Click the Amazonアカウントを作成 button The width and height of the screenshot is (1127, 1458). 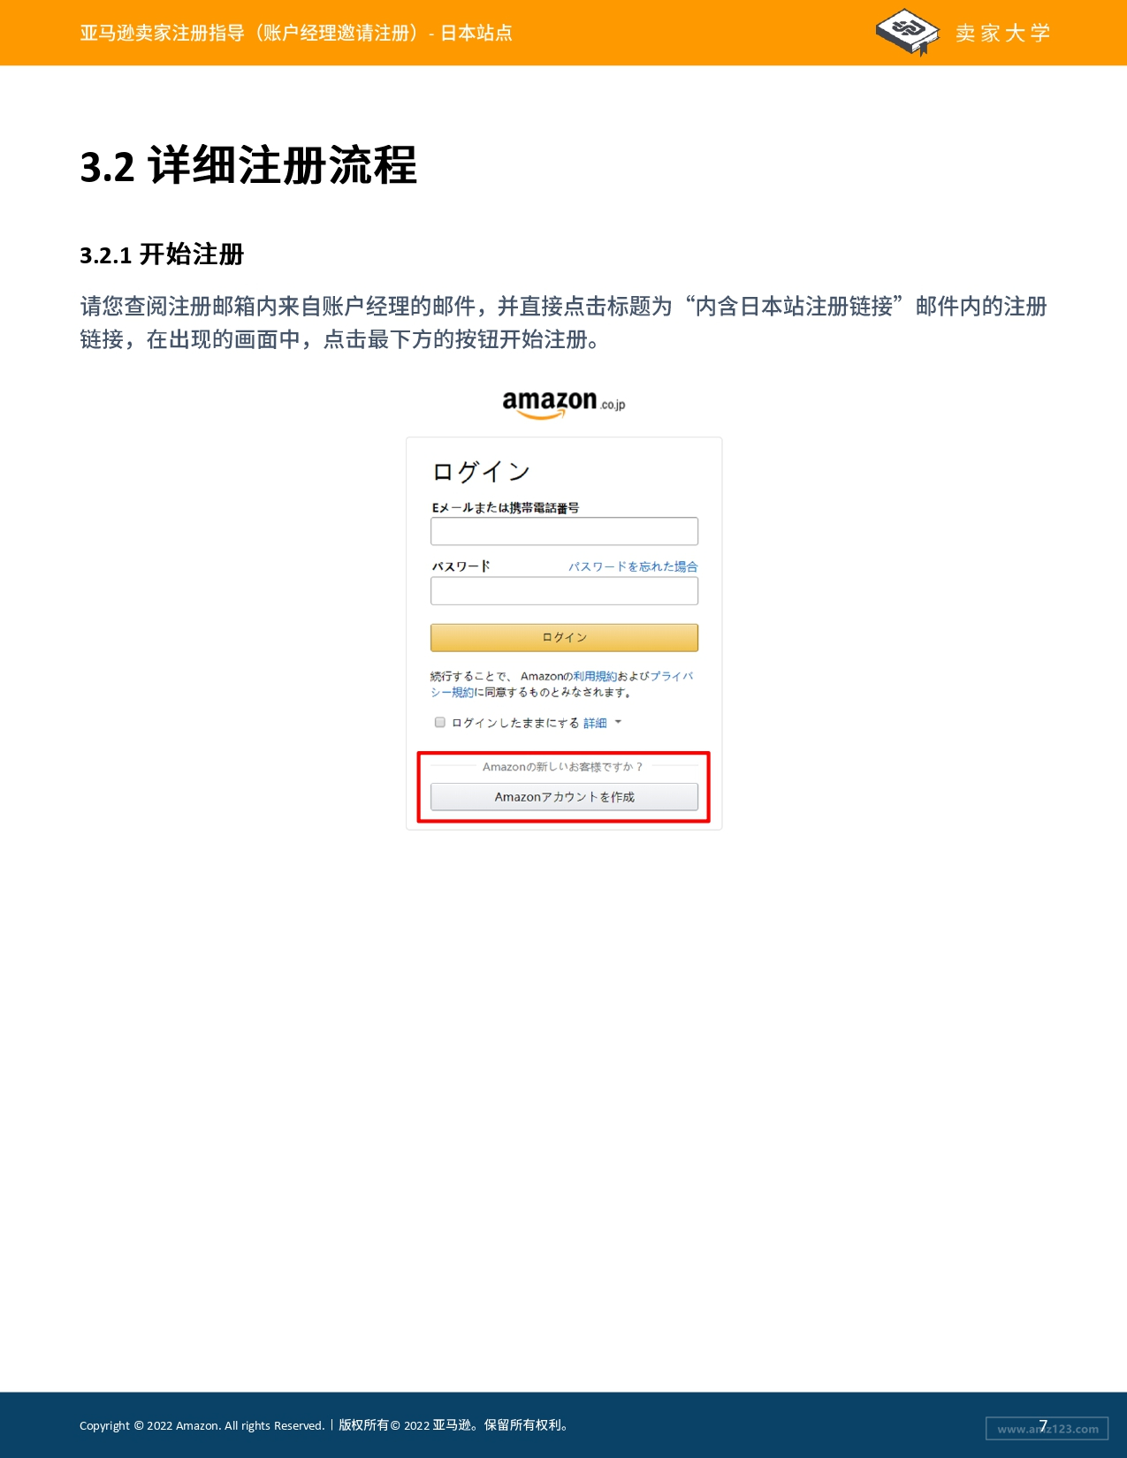[x=564, y=796]
